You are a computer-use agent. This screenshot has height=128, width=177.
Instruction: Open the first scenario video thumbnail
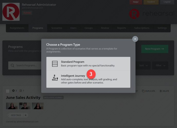(12, 106)
